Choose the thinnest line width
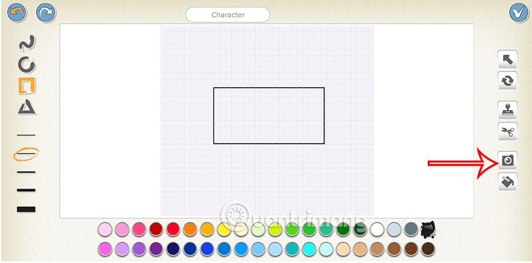This screenshot has width=532, height=263. tap(26, 135)
